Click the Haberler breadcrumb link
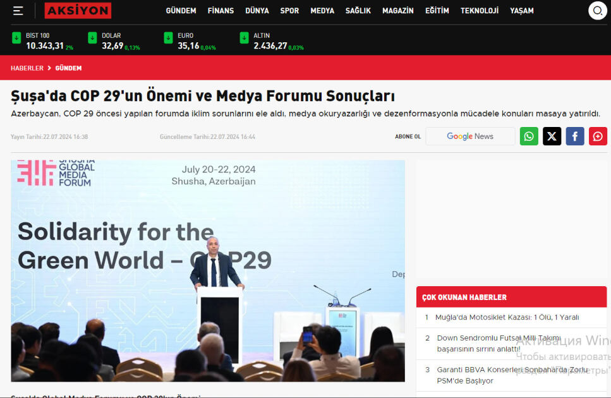 tap(27, 68)
